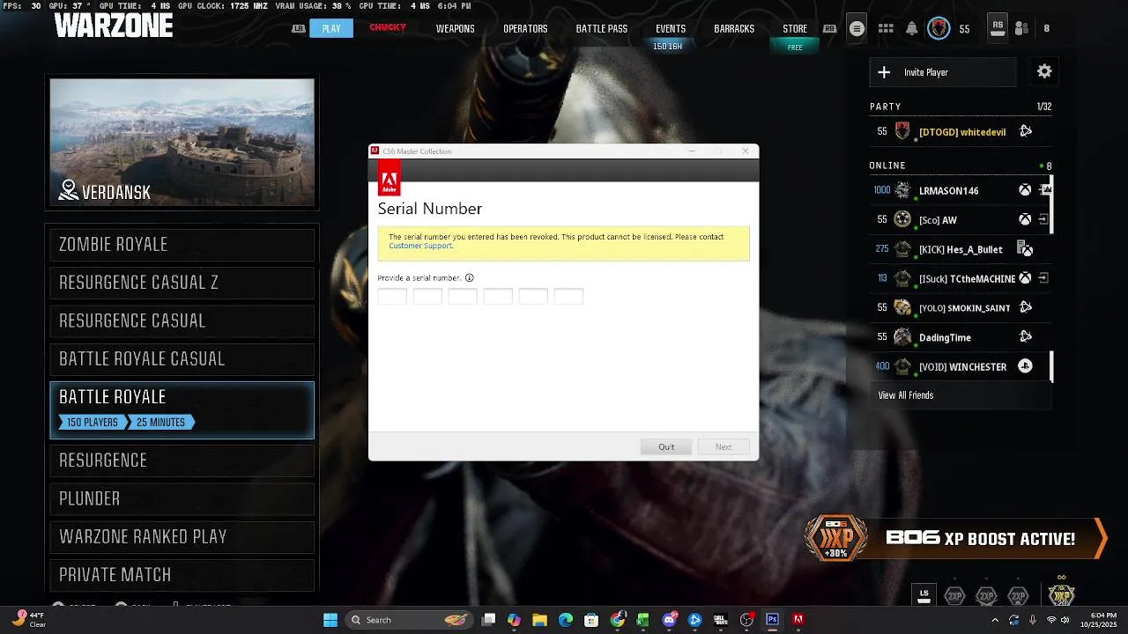
Task: Switch to the WEAPONS tab
Action: point(455,29)
